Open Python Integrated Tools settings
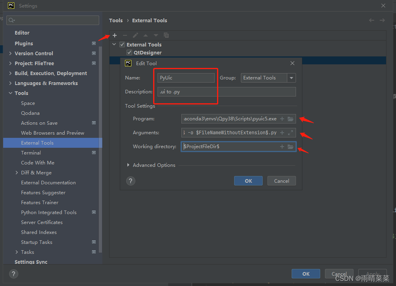This screenshot has width=396, height=286. click(49, 212)
